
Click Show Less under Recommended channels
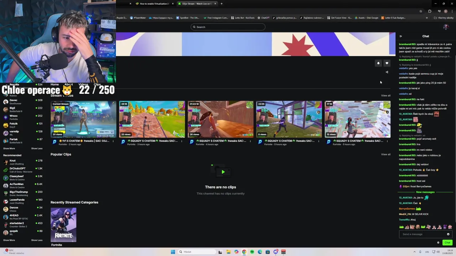click(37, 240)
